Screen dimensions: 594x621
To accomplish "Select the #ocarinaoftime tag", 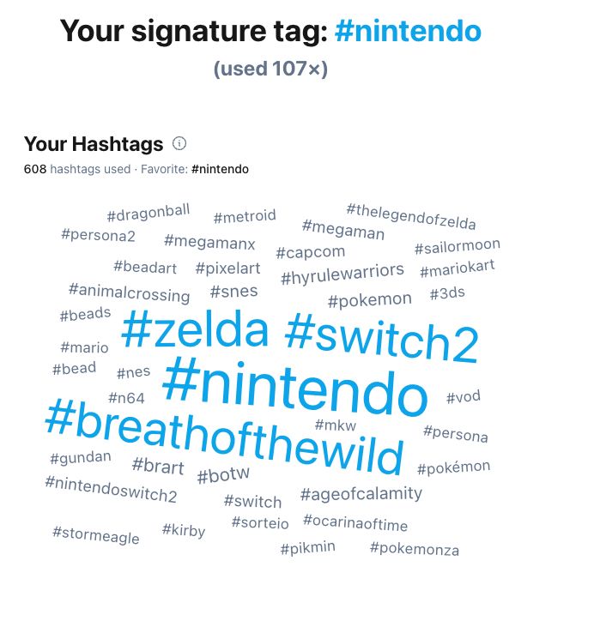I will (355, 523).
